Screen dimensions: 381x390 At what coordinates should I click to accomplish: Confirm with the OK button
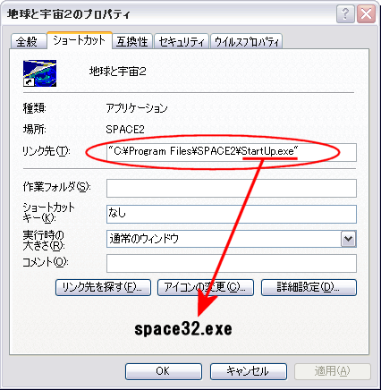point(164,371)
